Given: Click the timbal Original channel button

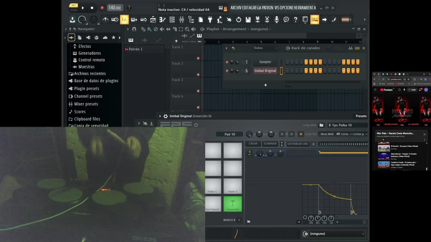Looking at the screenshot, I should point(265,71).
